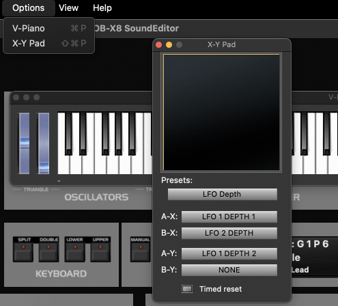Click inside the X-Y Pad area
Image resolution: width=338 pixels, height=306 pixels.
coord(221,112)
